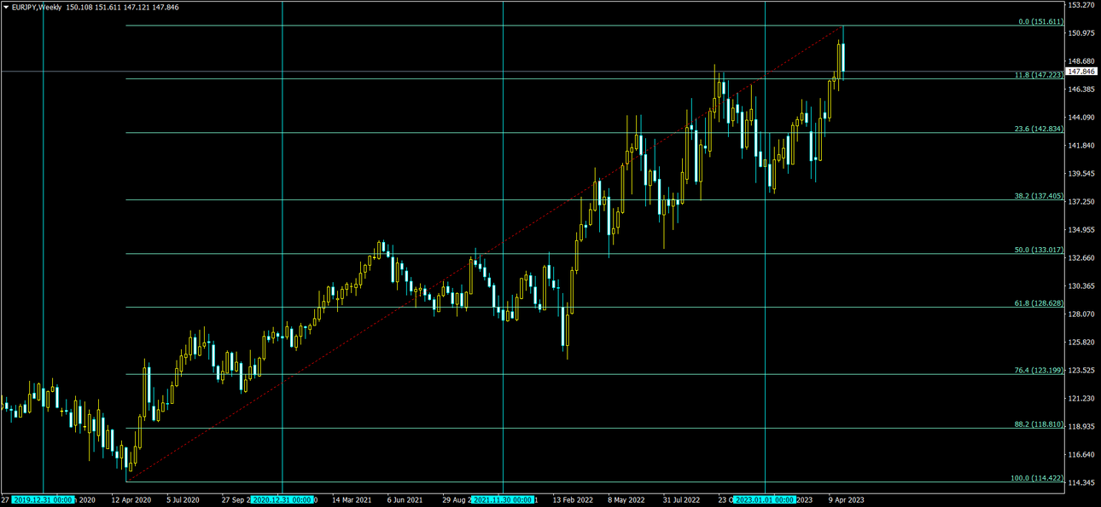Click price axis value 130.365

point(1081,286)
